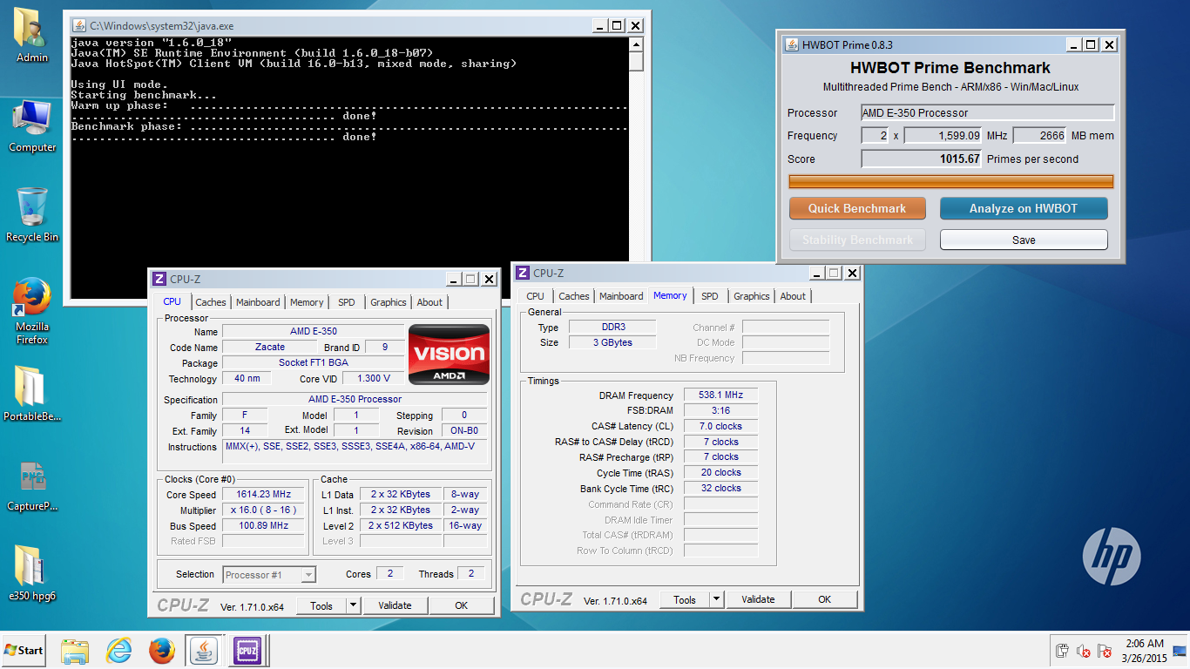Image resolution: width=1190 pixels, height=669 pixels.
Task: Select About tab in right CPU-Z window
Action: point(793,296)
